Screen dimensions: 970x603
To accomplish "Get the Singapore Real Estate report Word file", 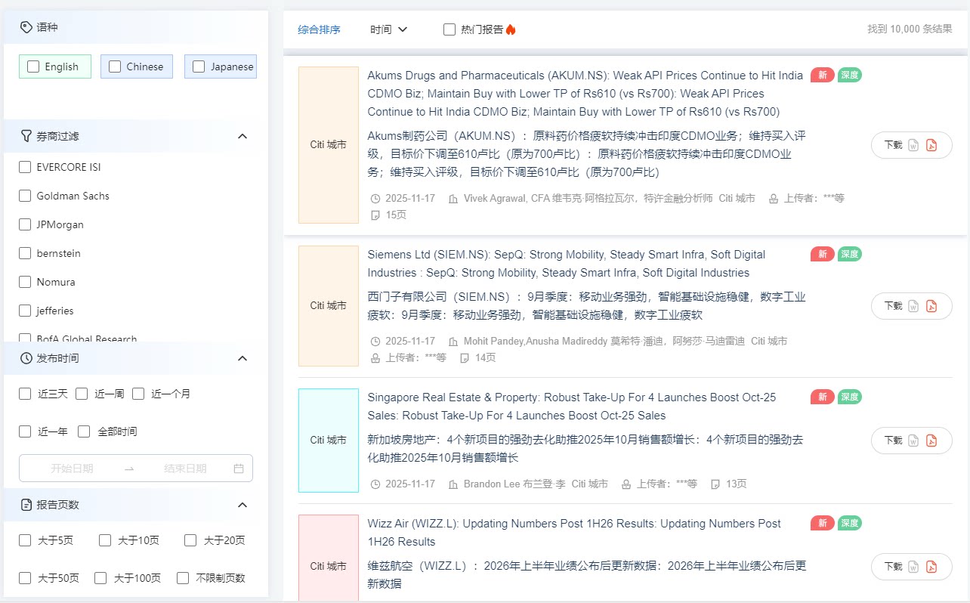I will click(x=913, y=441).
